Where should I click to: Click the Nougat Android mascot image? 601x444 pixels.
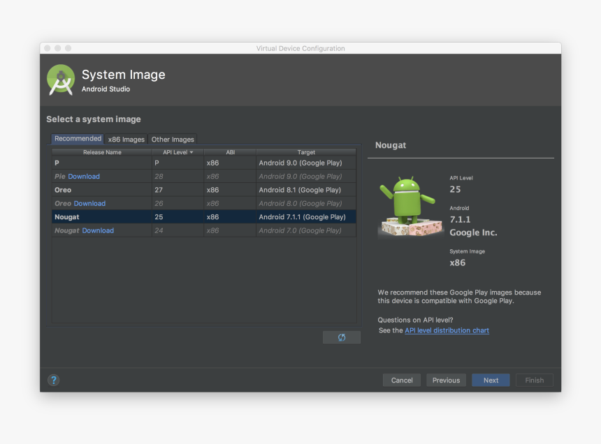tap(410, 207)
